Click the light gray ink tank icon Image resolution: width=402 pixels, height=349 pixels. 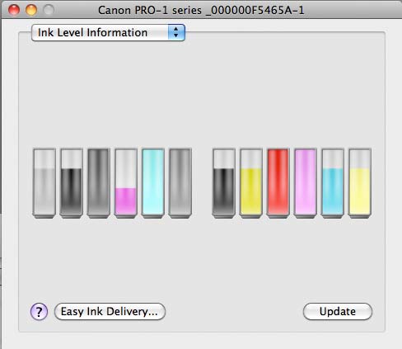(x=44, y=183)
